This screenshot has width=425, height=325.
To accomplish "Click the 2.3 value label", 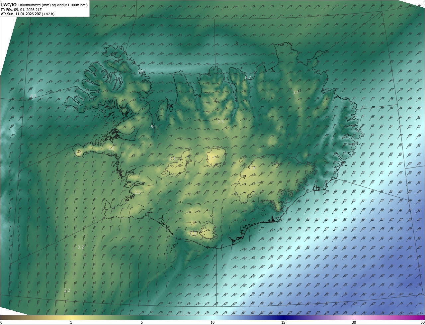I will (x=137, y=192).
